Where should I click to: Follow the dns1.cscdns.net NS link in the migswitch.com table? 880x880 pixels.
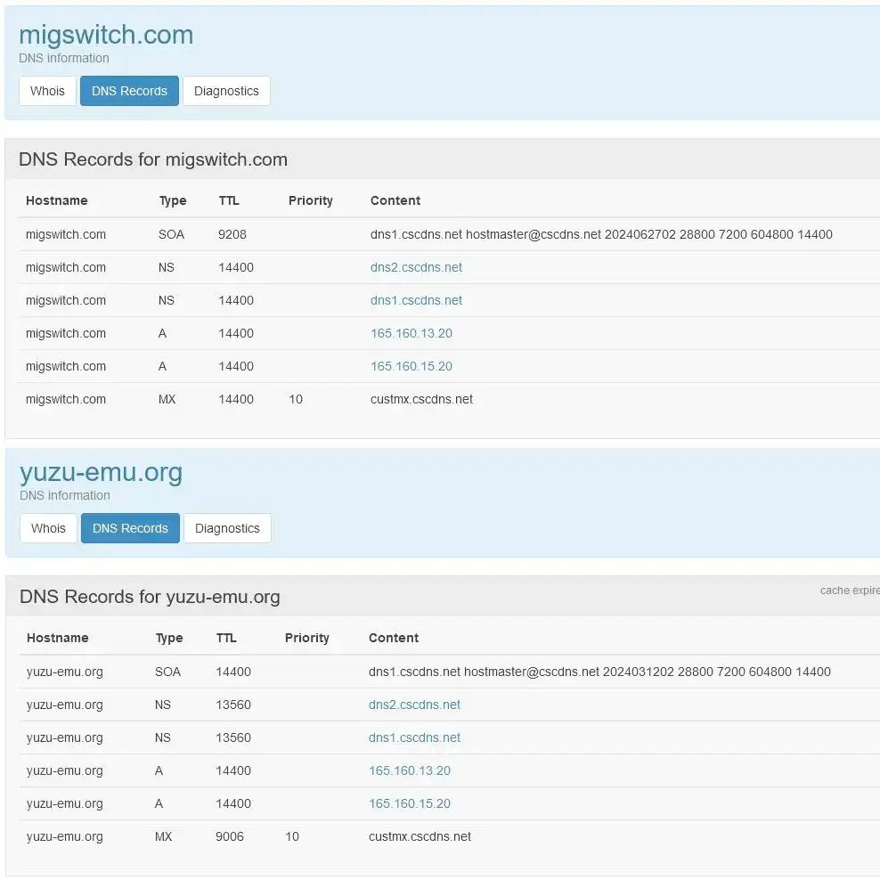click(416, 300)
